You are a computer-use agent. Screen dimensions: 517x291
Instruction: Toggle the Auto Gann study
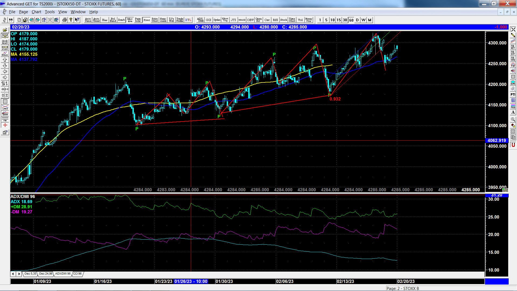88,20
